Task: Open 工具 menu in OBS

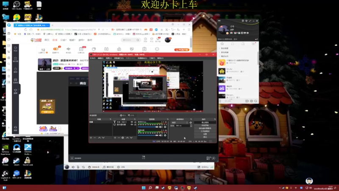Action: click(152, 58)
